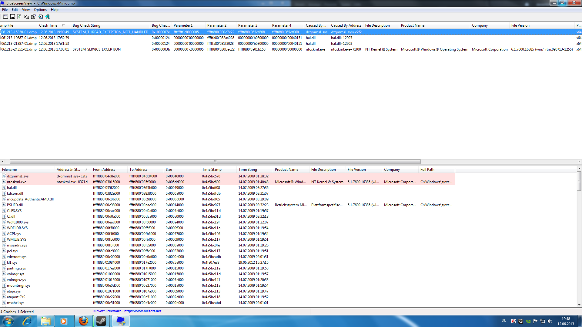Screen dimensions: 582x327
Task: Click the Refresh toolbar icon
Action: pyautogui.click(x=19, y=17)
